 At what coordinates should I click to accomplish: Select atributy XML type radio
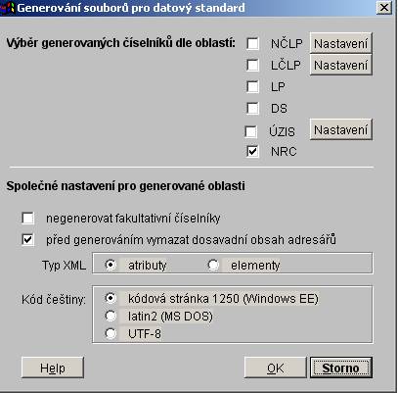pos(111,265)
